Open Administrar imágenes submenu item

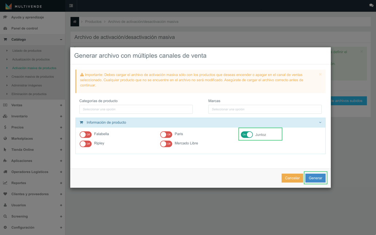click(x=27, y=85)
